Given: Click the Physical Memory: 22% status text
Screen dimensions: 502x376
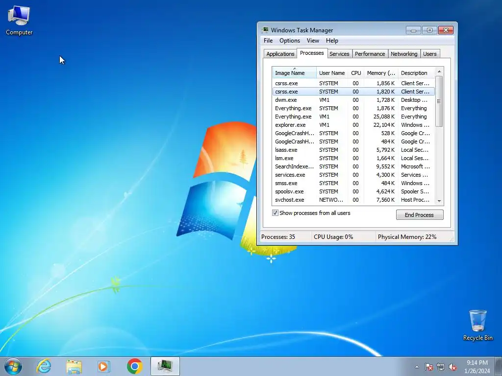Looking at the screenshot, I should pyautogui.click(x=407, y=237).
